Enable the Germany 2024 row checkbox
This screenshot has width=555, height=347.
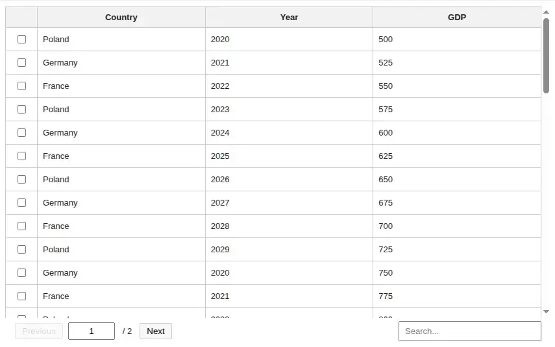click(x=21, y=133)
